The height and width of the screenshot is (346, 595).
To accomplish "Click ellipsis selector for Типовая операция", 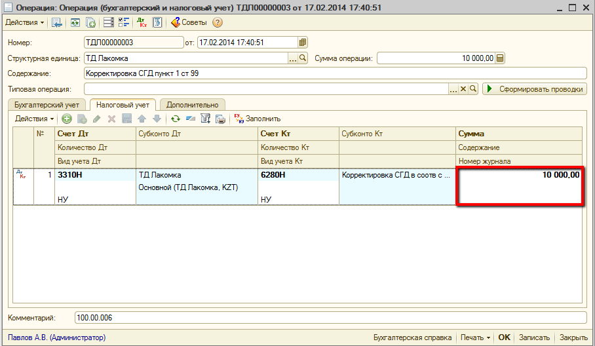I will (x=453, y=89).
